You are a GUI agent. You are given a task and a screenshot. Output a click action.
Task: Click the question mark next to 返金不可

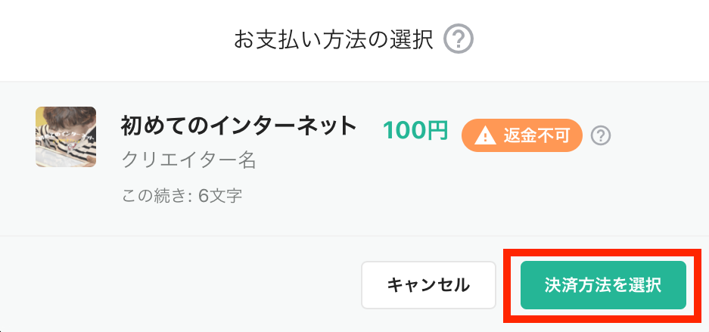(x=601, y=135)
